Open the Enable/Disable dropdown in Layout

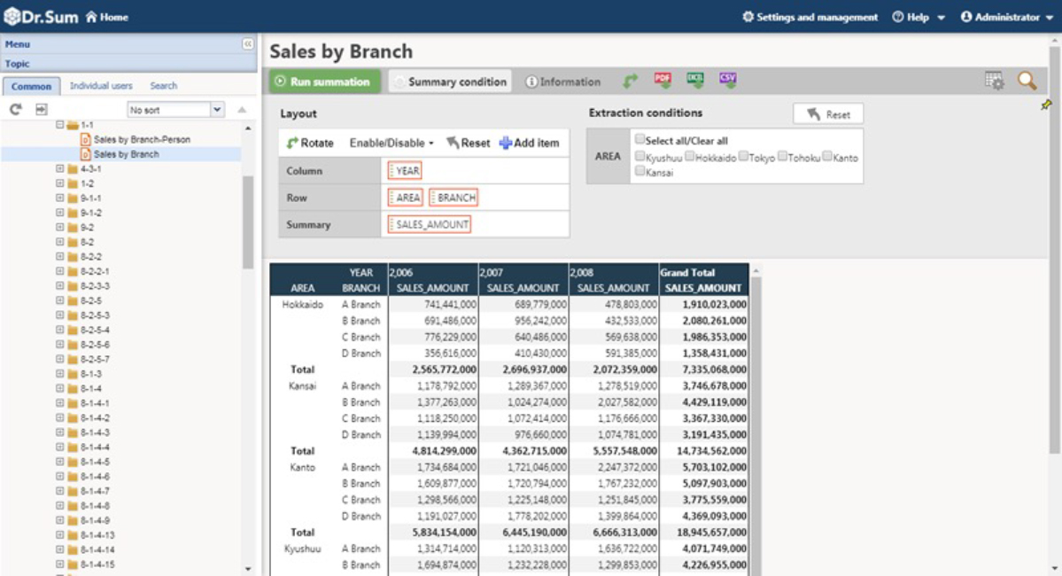point(391,143)
